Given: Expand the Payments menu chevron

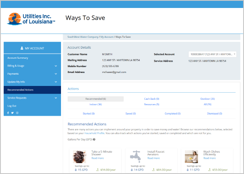Looking at the screenshot, I should (x=56, y=74).
